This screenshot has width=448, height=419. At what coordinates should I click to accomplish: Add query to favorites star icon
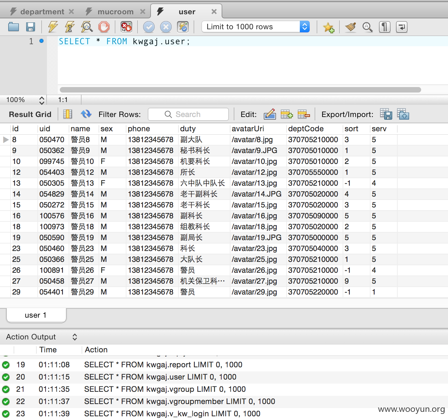pos(329,27)
